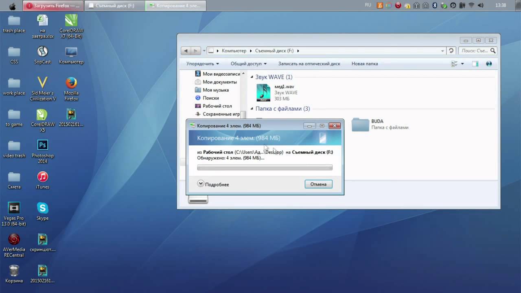This screenshot has height=293, width=521.
Task: Click the RU language indicator
Action: (x=368, y=5)
